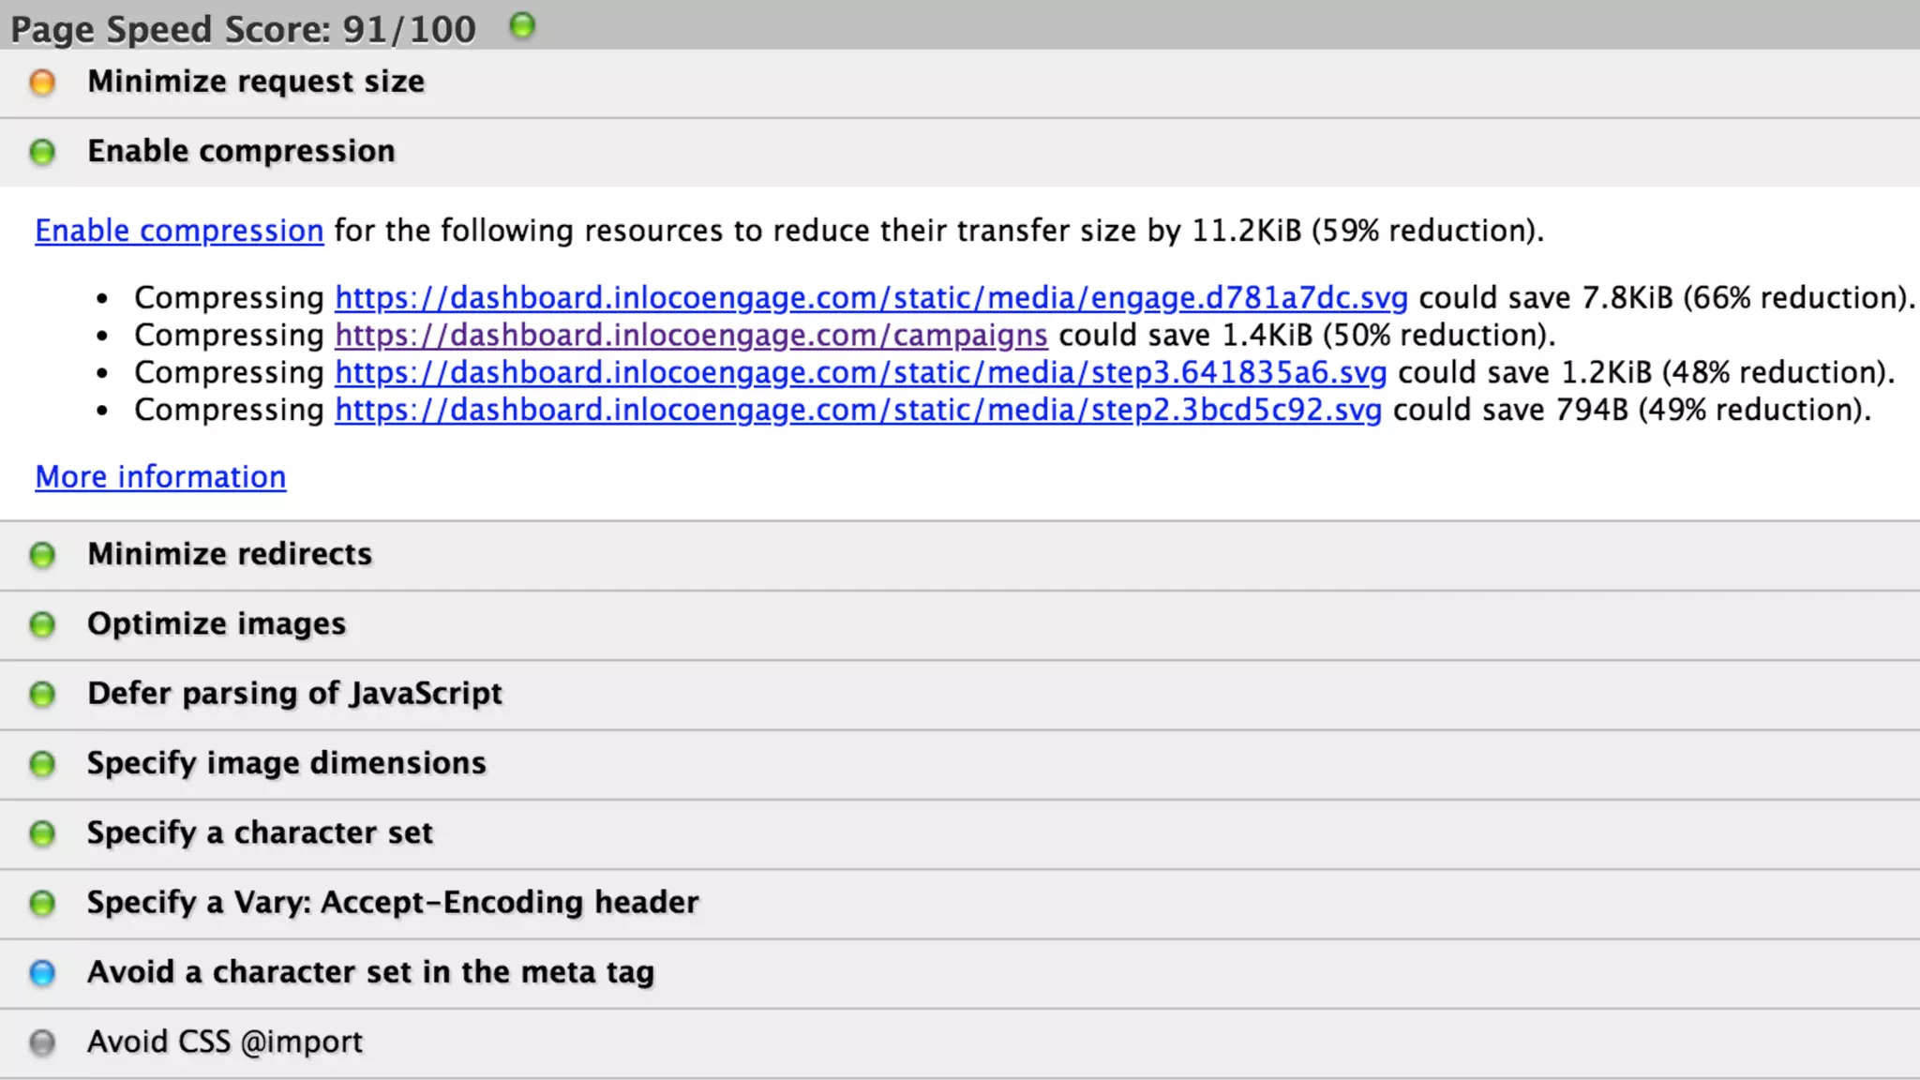Viewport: 1920px width, 1080px height.
Task: Click the More information link
Action: [x=160, y=477]
